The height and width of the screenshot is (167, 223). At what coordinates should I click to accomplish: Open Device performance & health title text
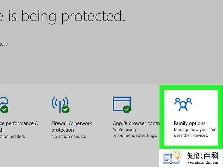[x=19, y=127]
